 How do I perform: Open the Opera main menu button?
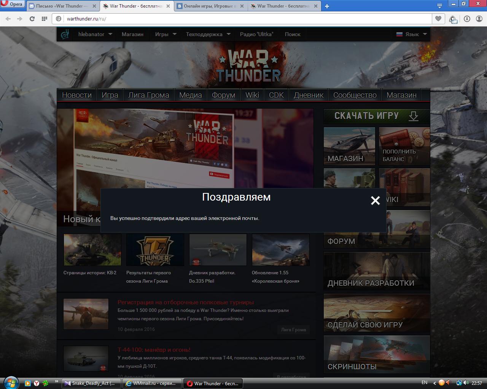pos(13,5)
